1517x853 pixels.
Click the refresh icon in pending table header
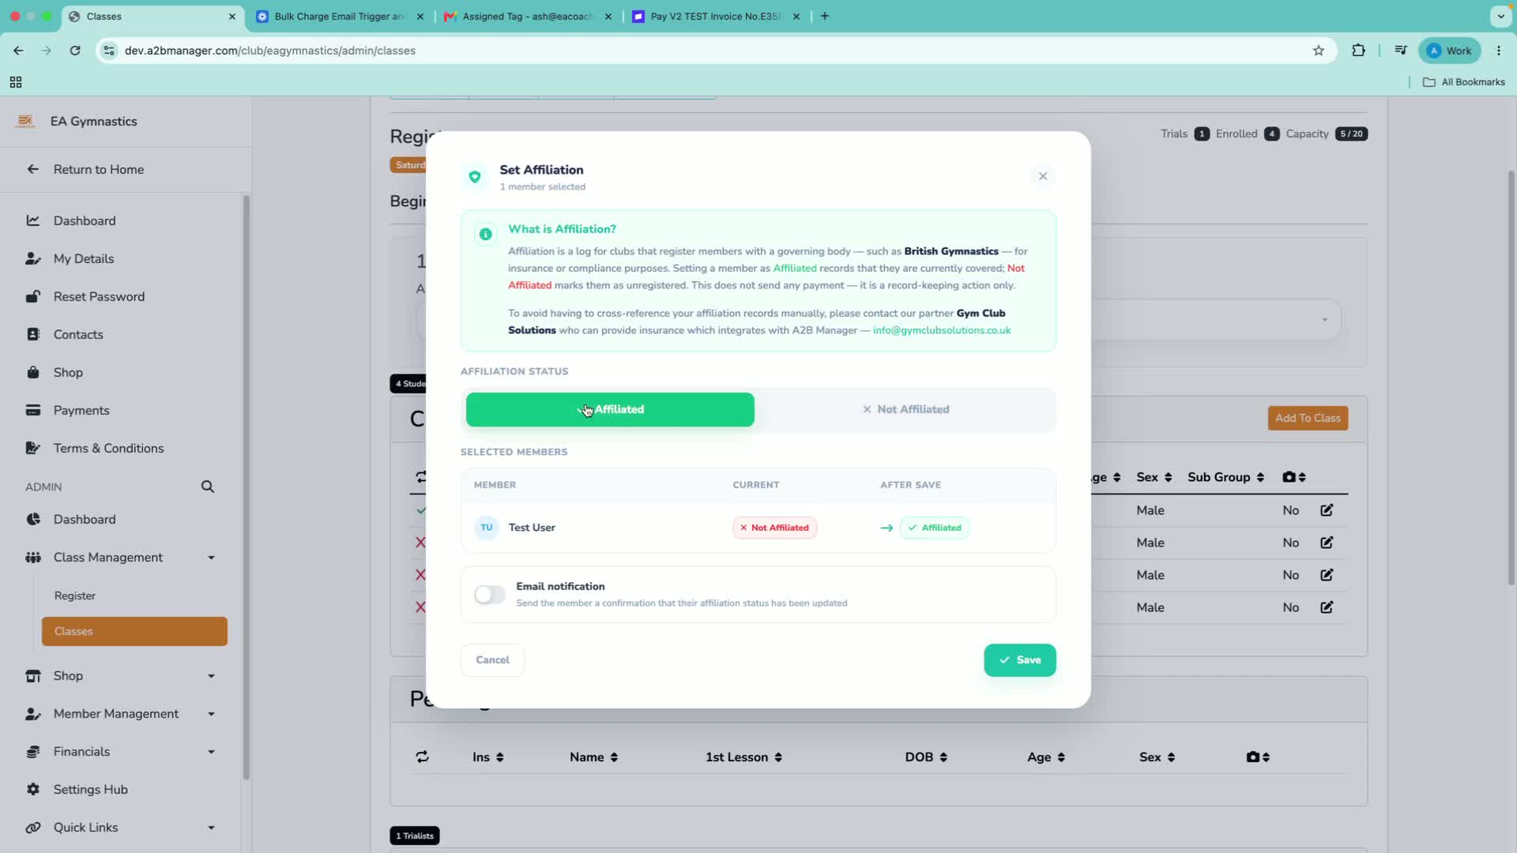pyautogui.click(x=422, y=757)
